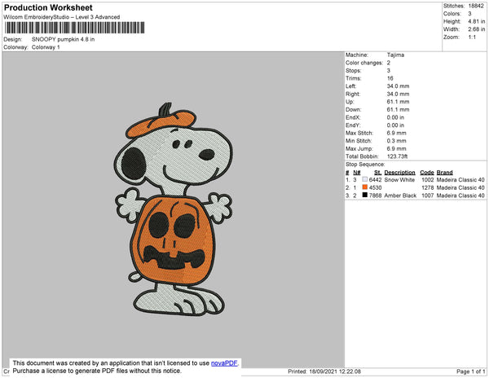Image resolution: width=489 pixels, height=378 pixels.
Task: Click the Up value 61.1 mm
Action: pyautogui.click(x=398, y=102)
